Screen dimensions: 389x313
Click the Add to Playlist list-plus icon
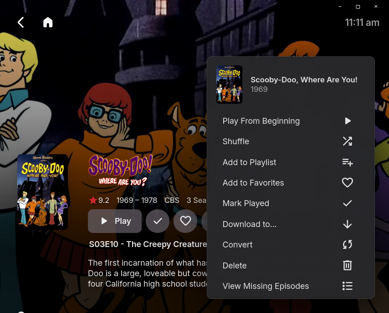(x=348, y=162)
